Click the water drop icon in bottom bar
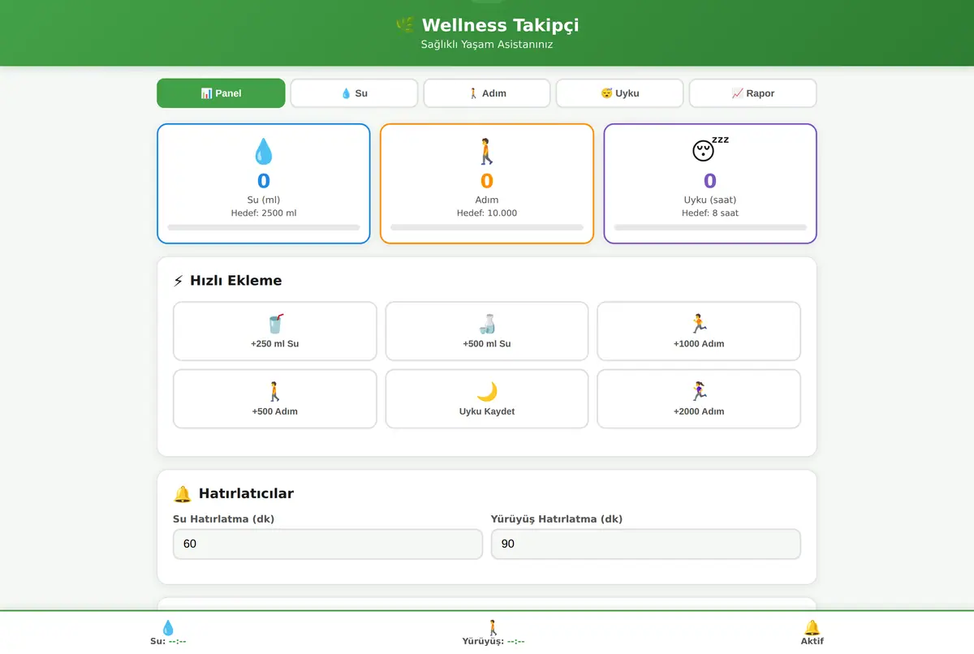This screenshot has height=654, width=974. coord(168,627)
